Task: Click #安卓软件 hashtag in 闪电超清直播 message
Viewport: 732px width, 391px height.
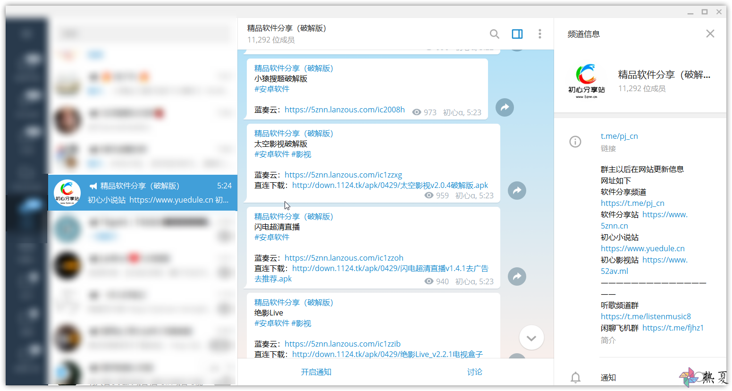Action: pos(272,237)
